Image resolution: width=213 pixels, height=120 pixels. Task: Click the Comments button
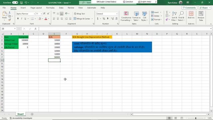tap(189, 8)
